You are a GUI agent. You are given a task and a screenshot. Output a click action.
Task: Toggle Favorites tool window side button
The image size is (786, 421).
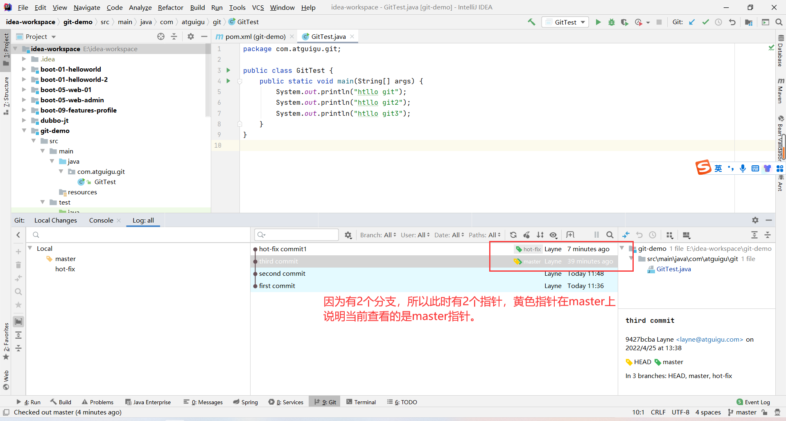[x=6, y=341]
